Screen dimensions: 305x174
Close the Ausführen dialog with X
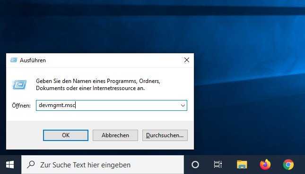click(x=187, y=60)
